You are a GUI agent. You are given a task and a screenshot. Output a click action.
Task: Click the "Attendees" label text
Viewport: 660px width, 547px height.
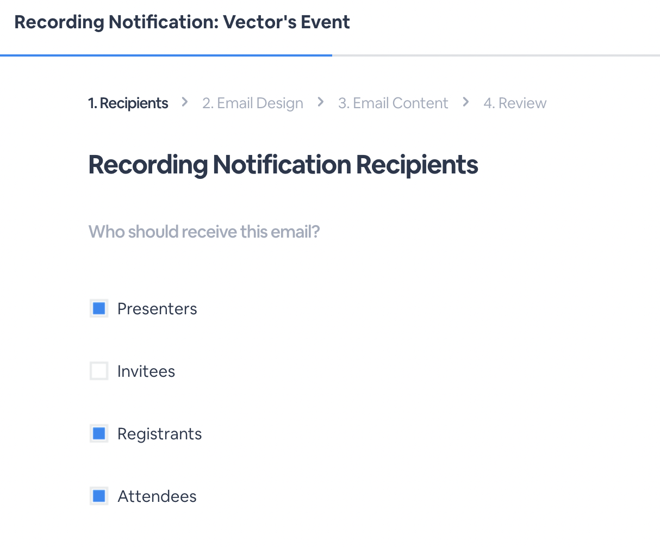tap(157, 496)
